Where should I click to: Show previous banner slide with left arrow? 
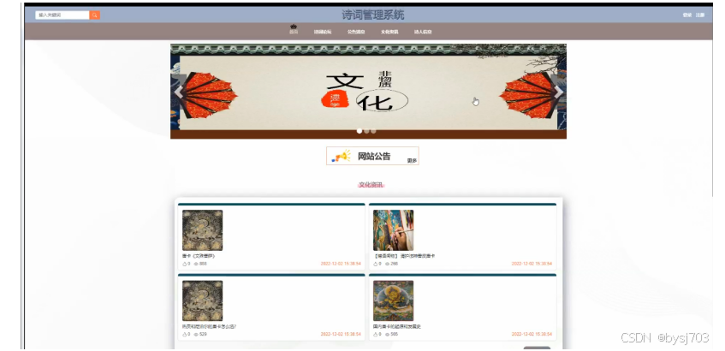pos(179,92)
